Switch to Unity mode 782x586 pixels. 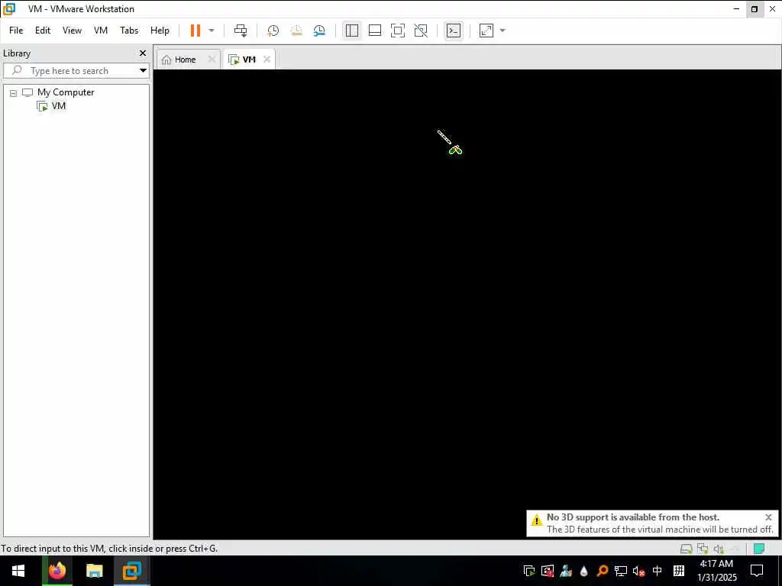tap(421, 31)
